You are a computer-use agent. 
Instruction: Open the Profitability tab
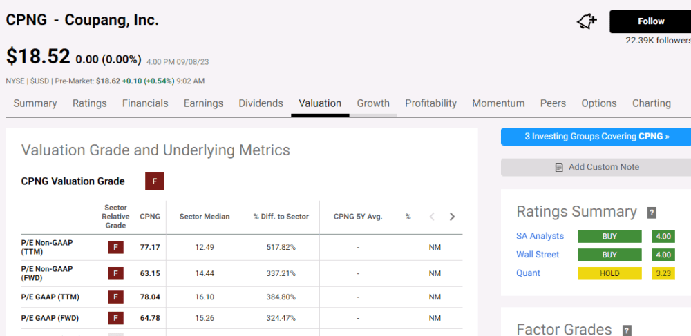431,103
